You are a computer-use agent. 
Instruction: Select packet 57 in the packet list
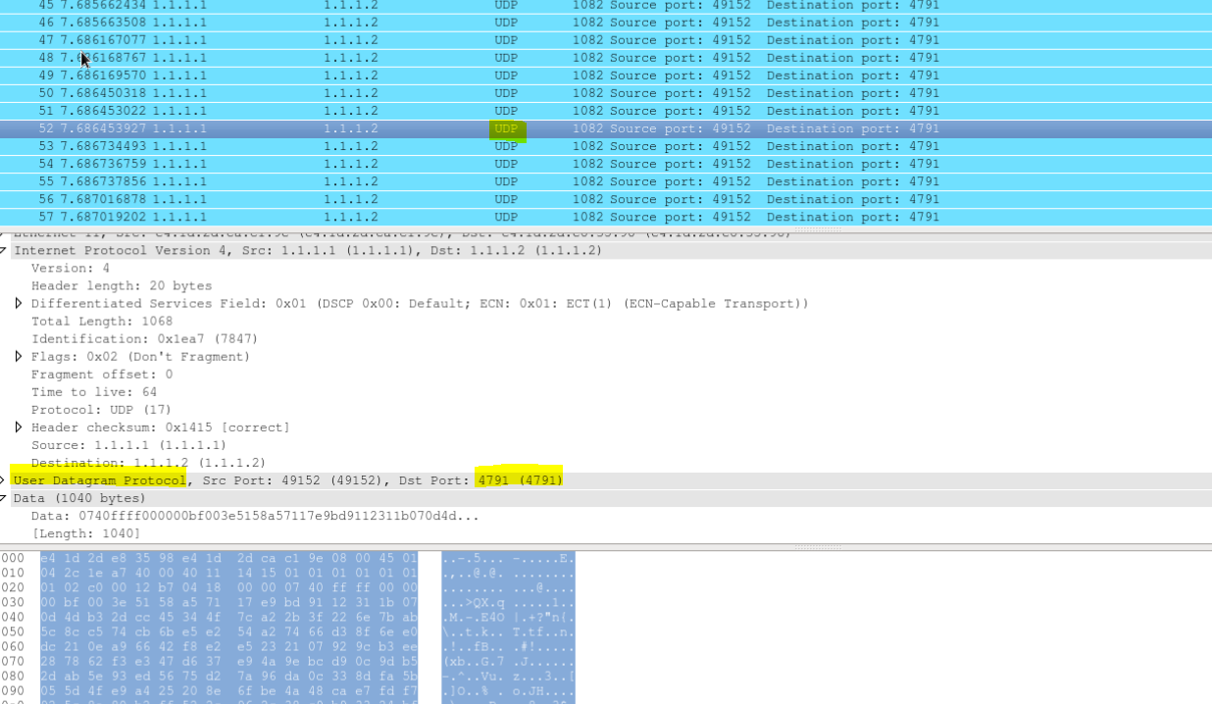click(x=392, y=217)
